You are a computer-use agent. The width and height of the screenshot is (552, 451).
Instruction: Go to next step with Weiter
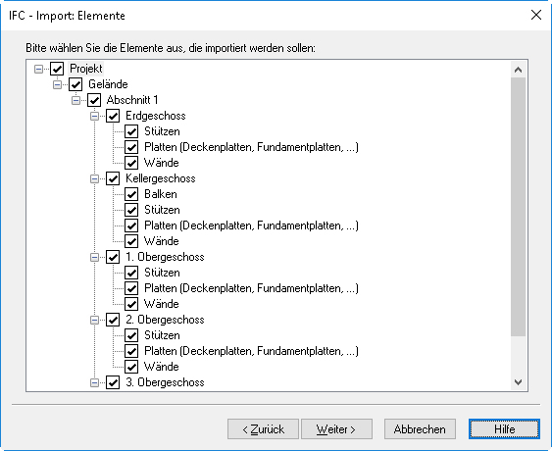point(336,429)
